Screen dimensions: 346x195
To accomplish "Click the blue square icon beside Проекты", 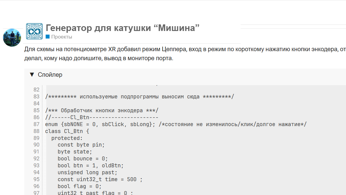I will click(47, 37).
